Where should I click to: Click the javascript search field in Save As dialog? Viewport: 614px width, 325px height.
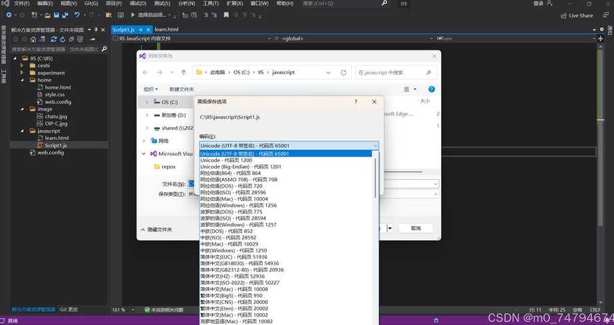coord(396,73)
